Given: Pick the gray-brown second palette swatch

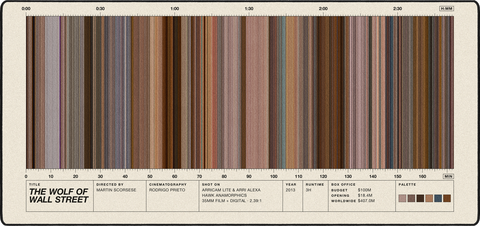Looking at the screenshot, I should (412, 198).
